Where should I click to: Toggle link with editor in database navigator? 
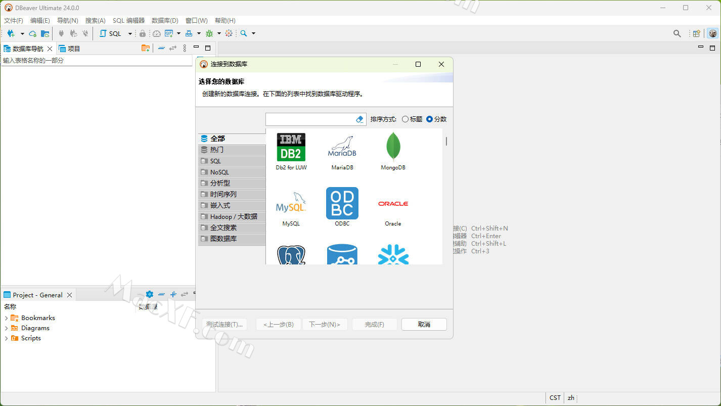click(x=173, y=48)
